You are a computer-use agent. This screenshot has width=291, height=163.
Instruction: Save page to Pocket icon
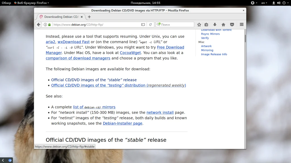232,25
